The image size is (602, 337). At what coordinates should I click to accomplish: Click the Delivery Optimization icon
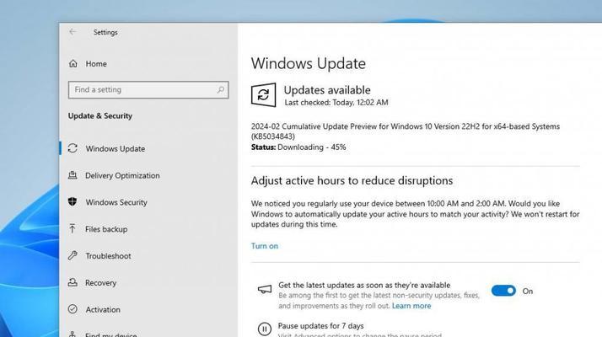pos(73,175)
